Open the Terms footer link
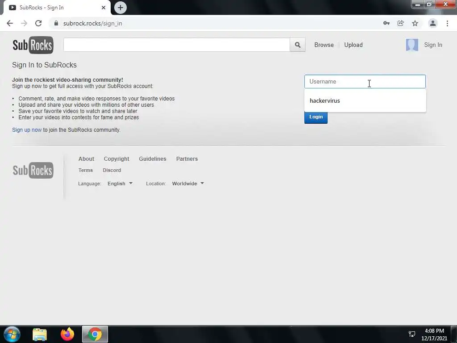The width and height of the screenshot is (457, 343). click(85, 170)
